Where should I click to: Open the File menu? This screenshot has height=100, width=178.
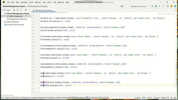click(x=8, y=2)
